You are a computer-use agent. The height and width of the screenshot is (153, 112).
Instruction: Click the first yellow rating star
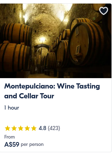pyautogui.click(x=7, y=128)
